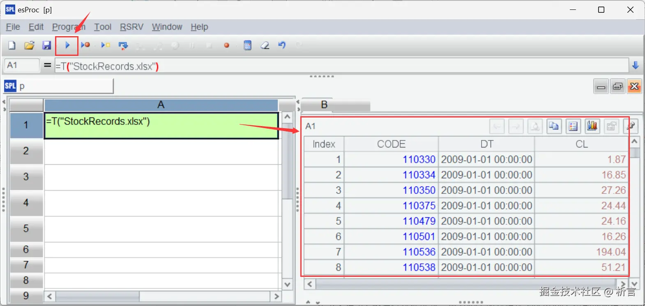Screen dimensions: 645x306
Task: Click the step over blue arrow icon
Action: tap(123, 45)
